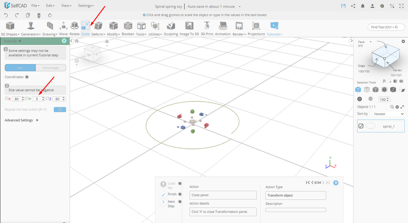Click the Delete trash icon

click(x=39, y=16)
